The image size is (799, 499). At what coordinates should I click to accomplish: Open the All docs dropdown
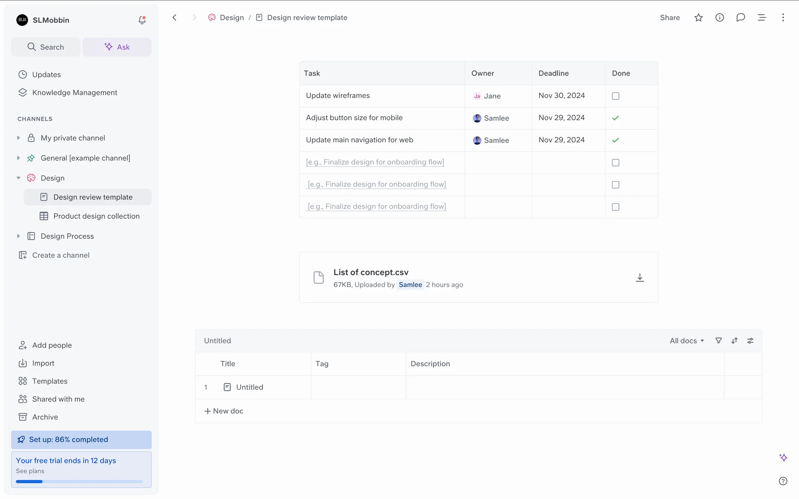coord(687,341)
